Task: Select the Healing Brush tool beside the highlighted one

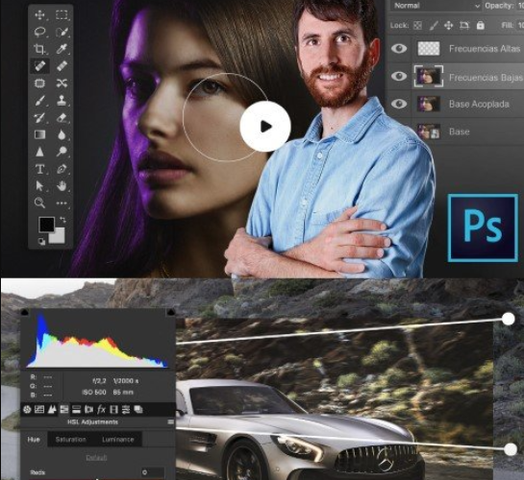Action: 62,66
